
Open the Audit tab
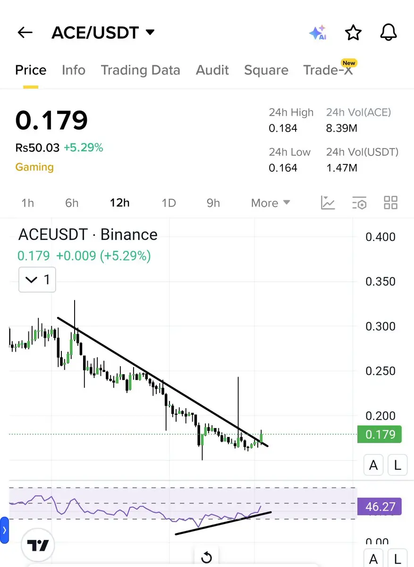[212, 70]
